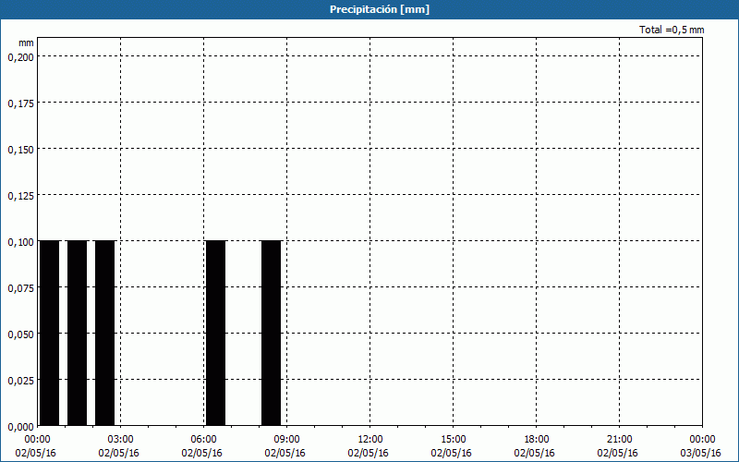Select the y-axis value "0,000"
Viewport: 739px width, 462px height.
pos(20,427)
